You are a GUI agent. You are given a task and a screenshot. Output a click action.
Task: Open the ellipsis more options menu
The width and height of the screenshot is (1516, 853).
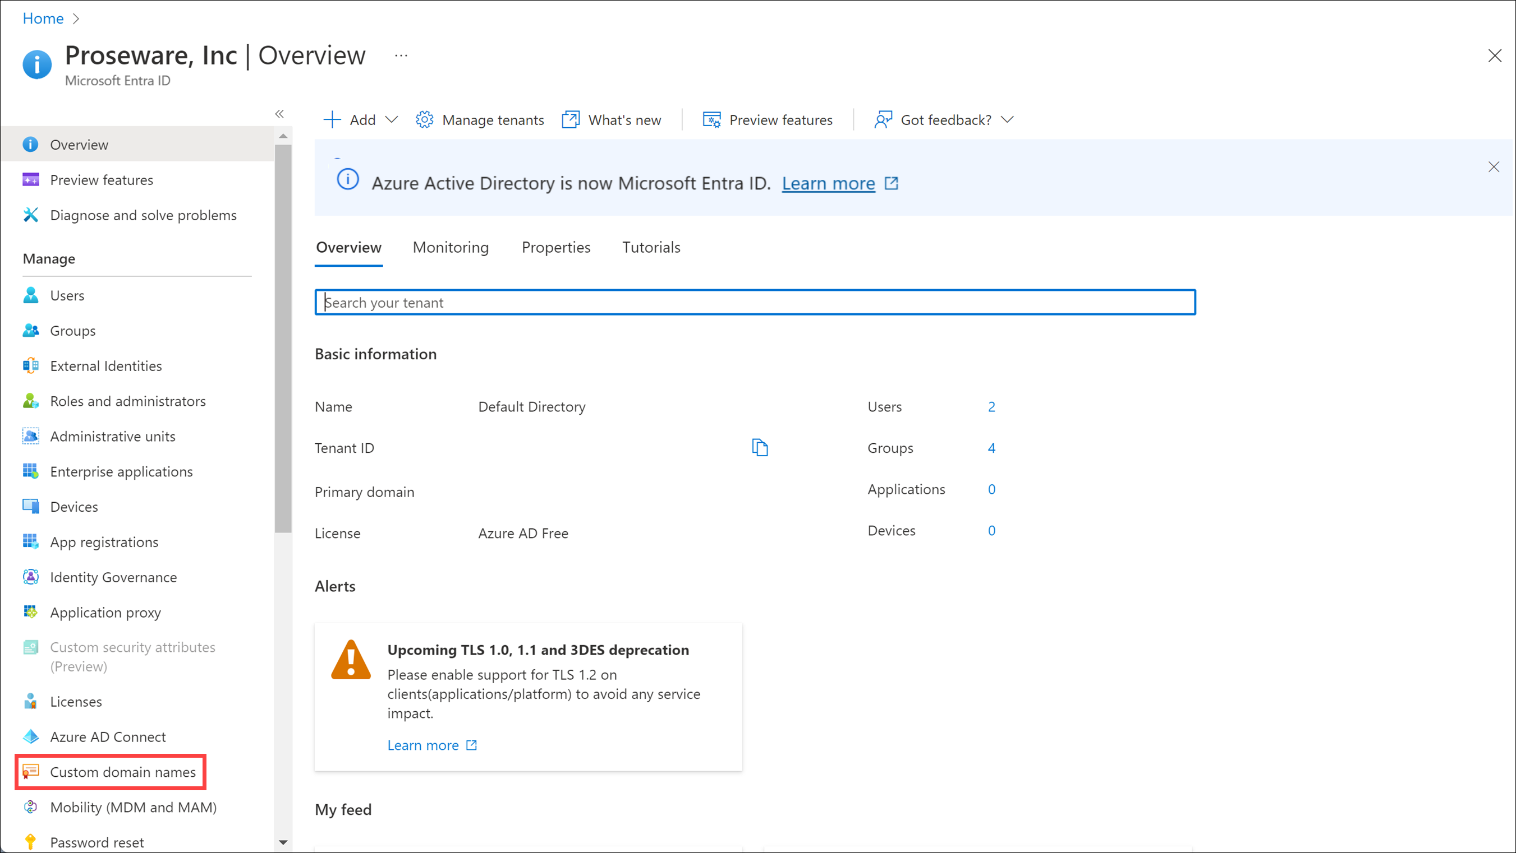point(401,56)
